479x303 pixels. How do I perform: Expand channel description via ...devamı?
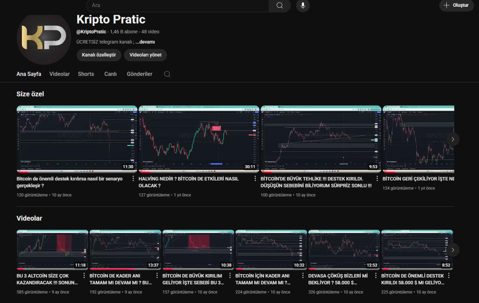click(x=145, y=42)
